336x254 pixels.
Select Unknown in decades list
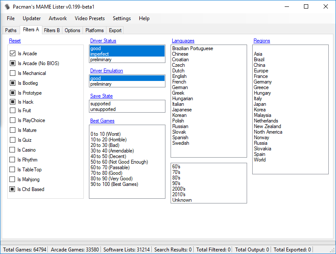point(209,200)
